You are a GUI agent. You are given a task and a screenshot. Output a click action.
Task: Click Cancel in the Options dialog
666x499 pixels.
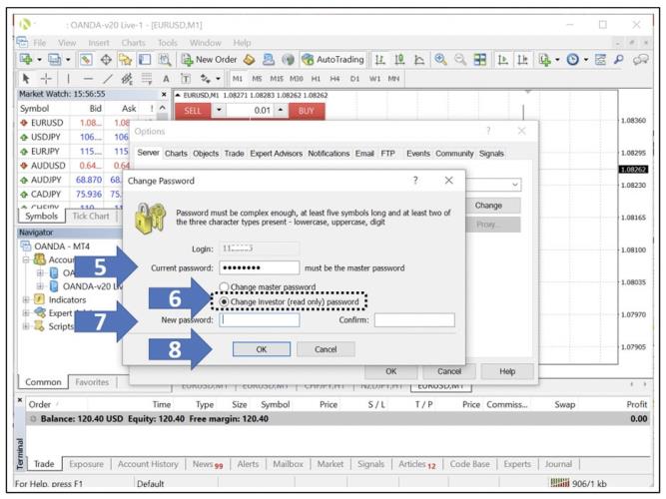449,371
